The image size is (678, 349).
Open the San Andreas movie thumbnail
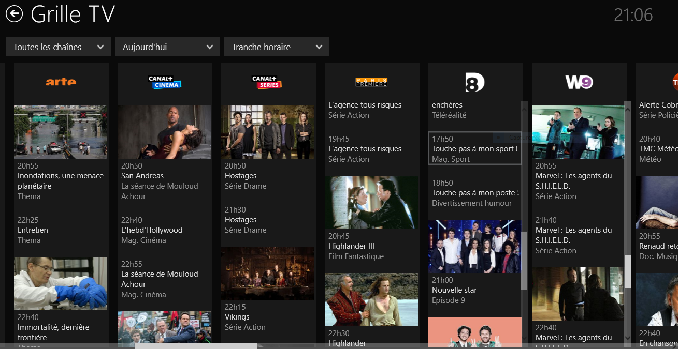pyautogui.click(x=164, y=132)
